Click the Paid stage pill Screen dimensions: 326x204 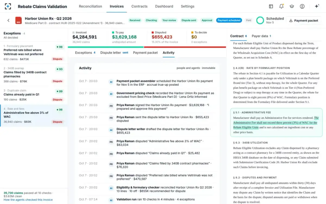click(x=249, y=20)
